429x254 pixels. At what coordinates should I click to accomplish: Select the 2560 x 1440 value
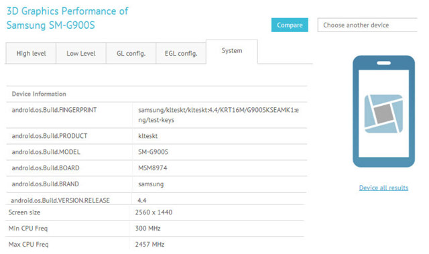click(x=154, y=212)
